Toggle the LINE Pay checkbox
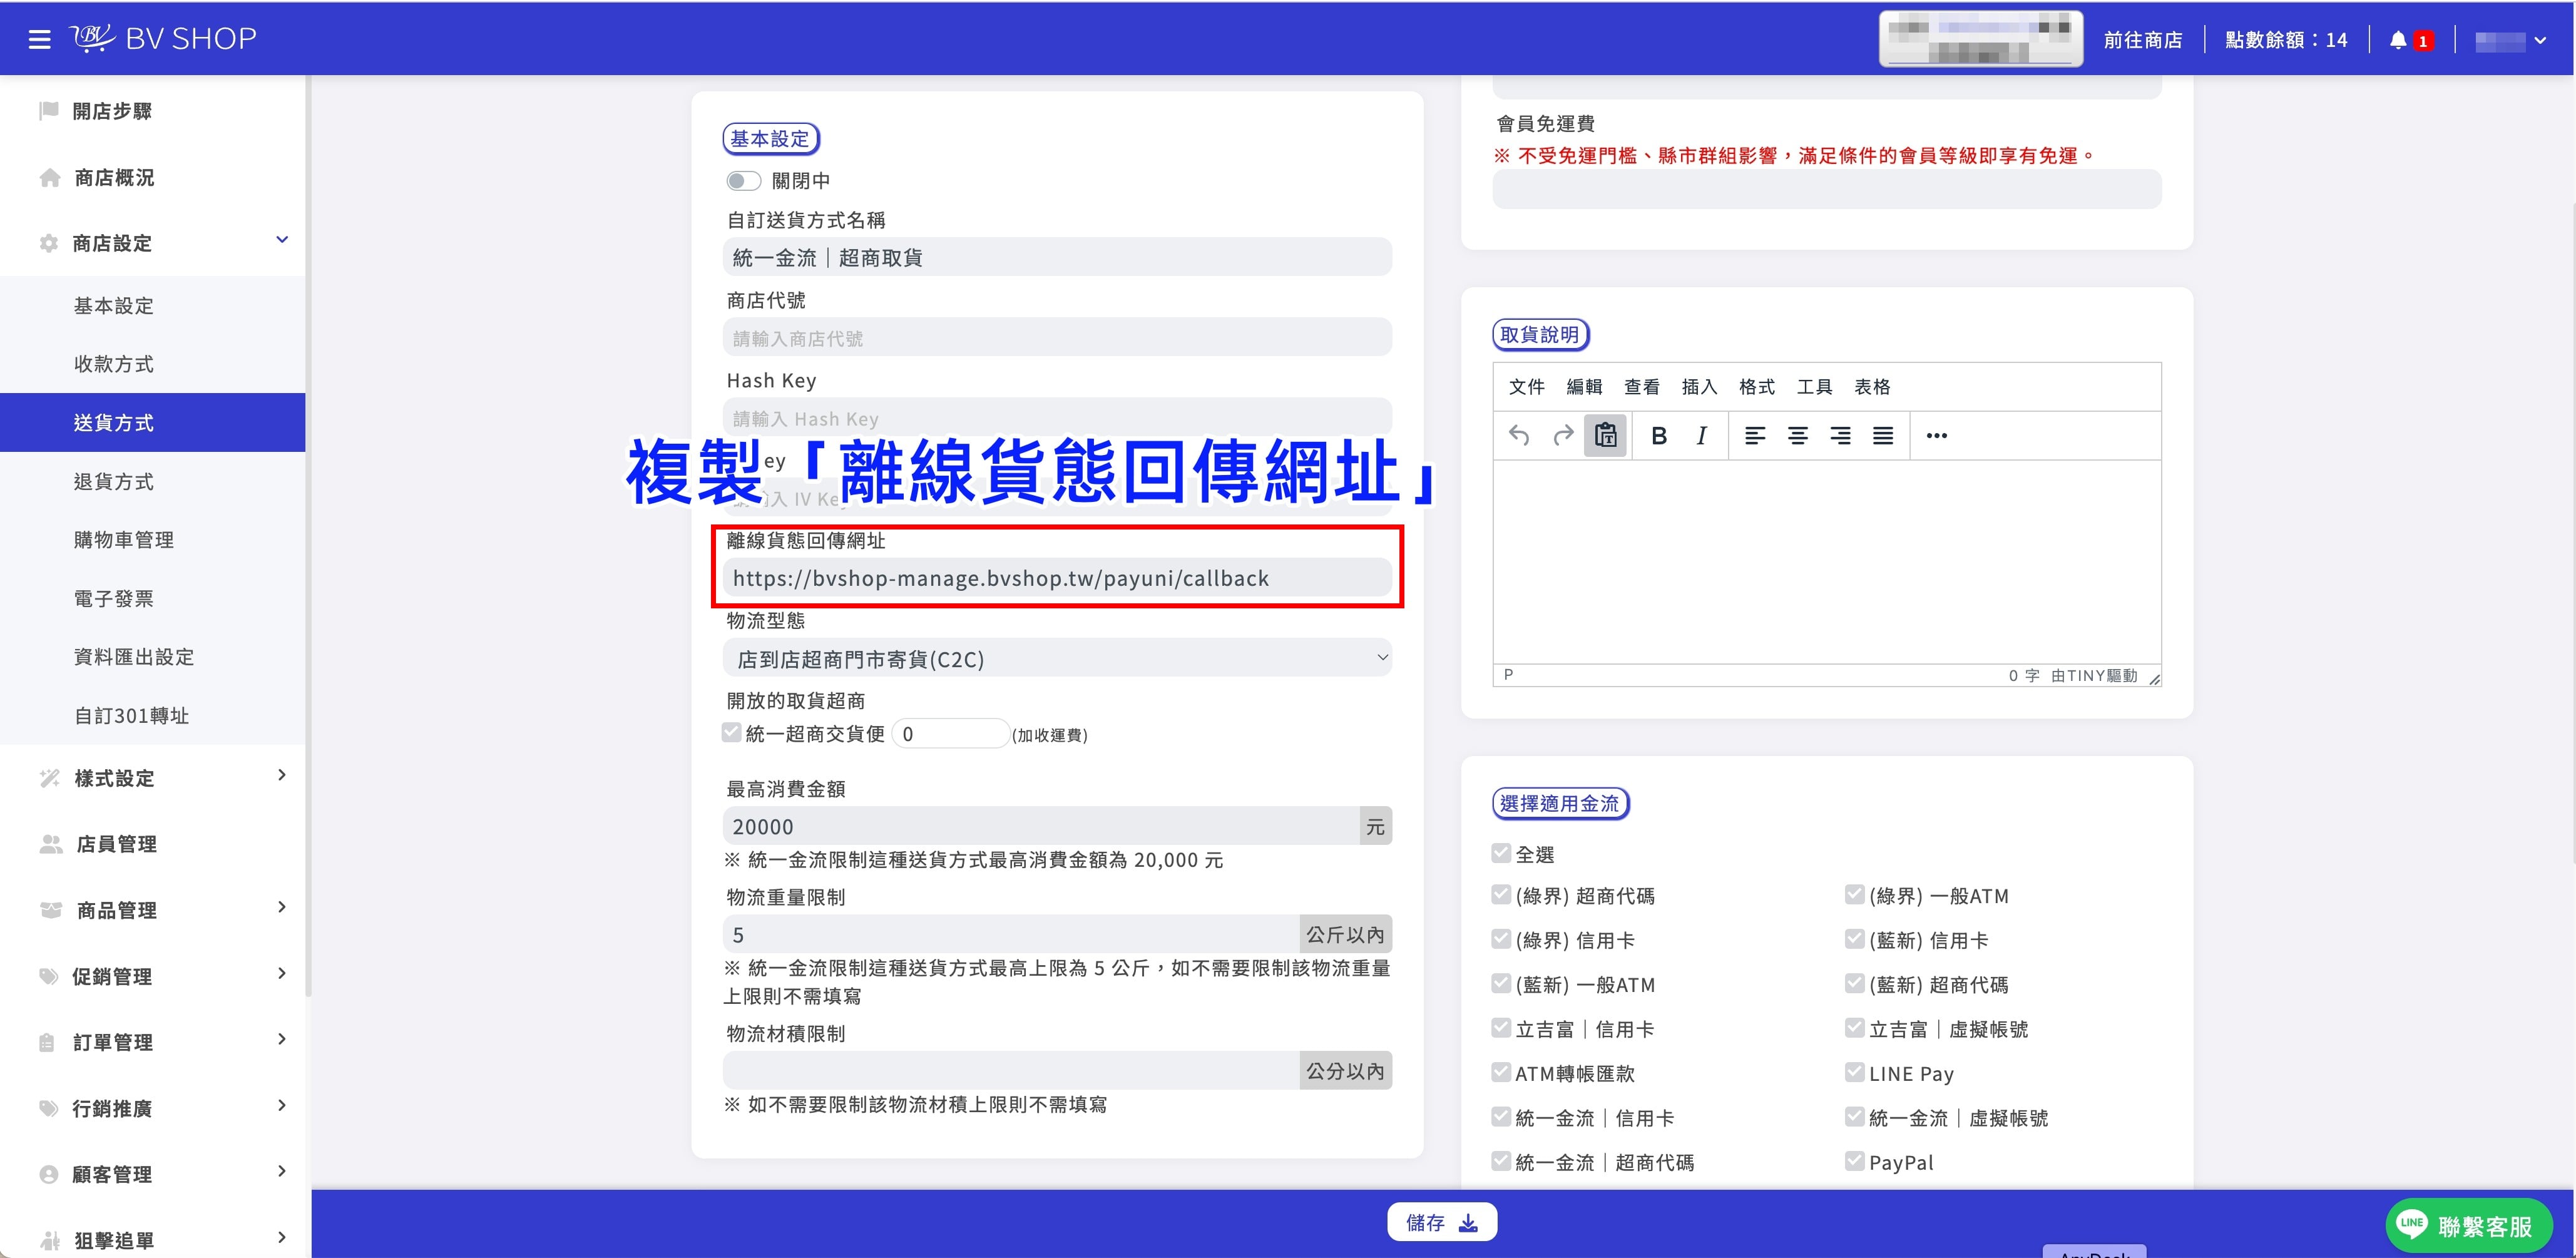 (x=1854, y=1073)
